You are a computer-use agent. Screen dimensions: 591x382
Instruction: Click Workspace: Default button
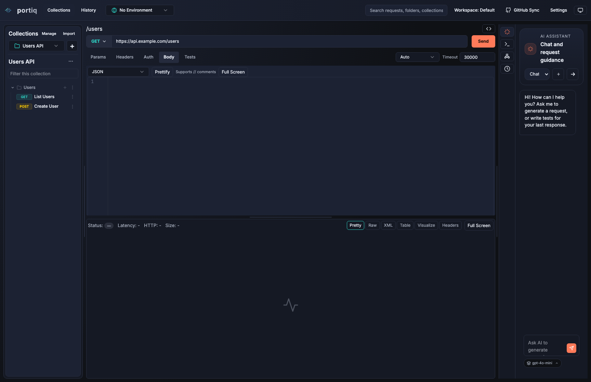click(474, 10)
